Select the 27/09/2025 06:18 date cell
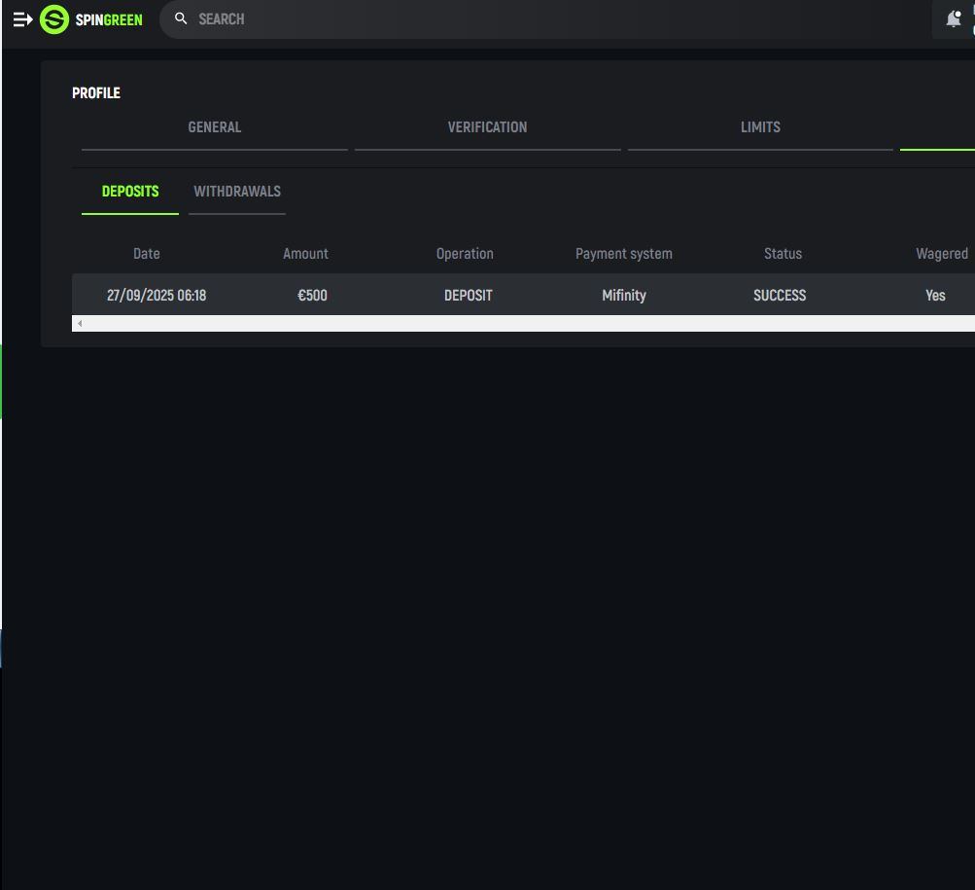Image resolution: width=975 pixels, height=890 pixels. coord(157,296)
